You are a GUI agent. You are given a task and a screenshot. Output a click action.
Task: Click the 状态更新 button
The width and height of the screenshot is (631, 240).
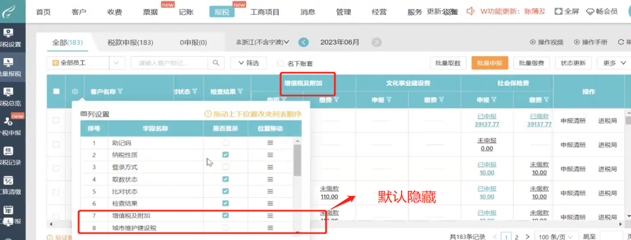[573, 63]
